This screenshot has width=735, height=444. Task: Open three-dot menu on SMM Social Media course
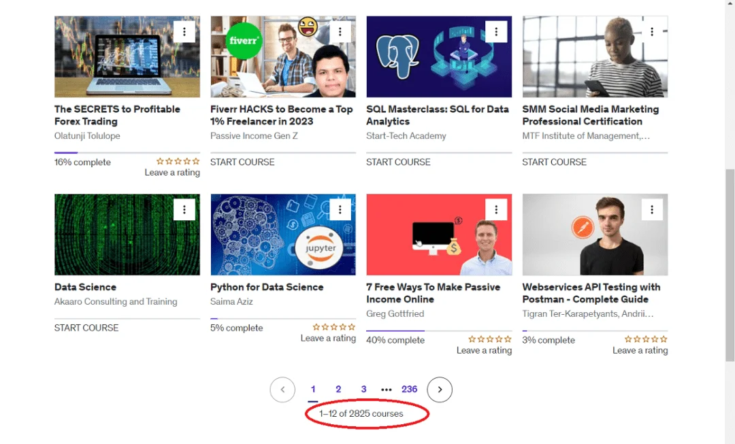click(x=652, y=32)
